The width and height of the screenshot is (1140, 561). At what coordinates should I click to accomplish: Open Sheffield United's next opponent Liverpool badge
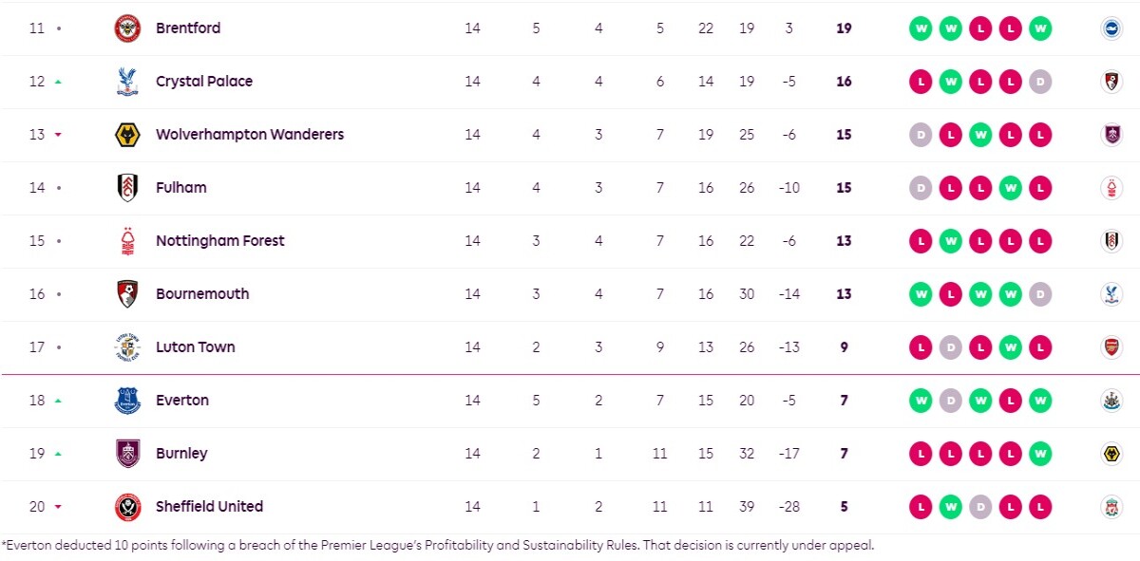click(x=1110, y=507)
